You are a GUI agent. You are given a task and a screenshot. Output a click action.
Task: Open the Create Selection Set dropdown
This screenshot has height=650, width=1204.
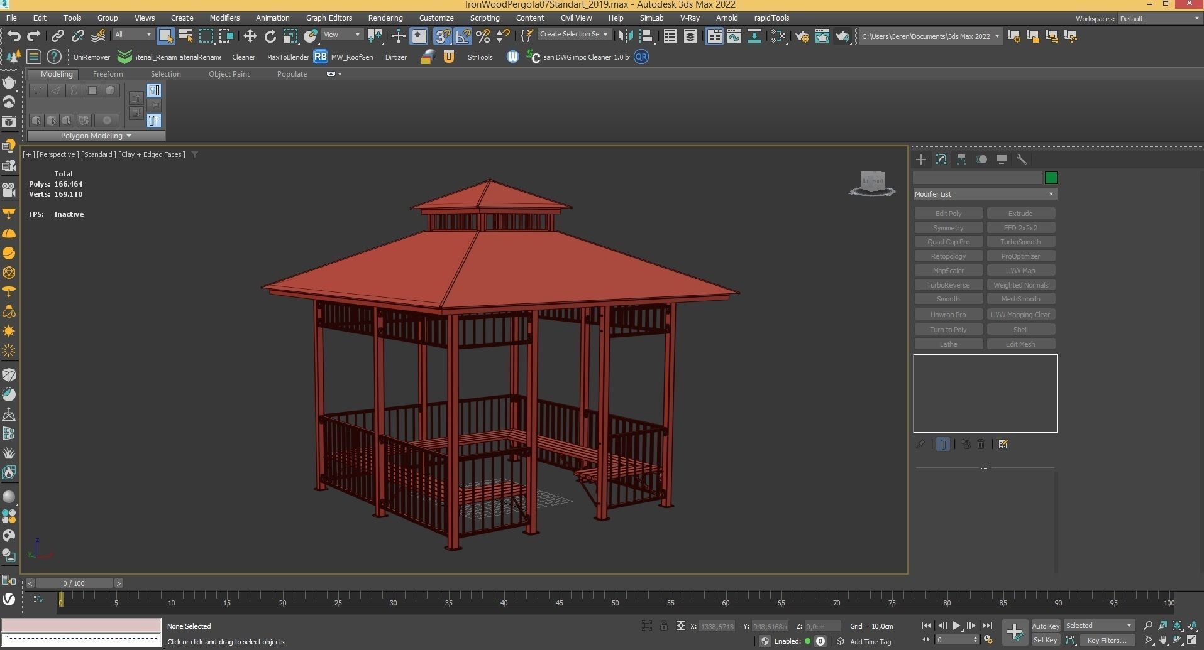click(x=574, y=35)
